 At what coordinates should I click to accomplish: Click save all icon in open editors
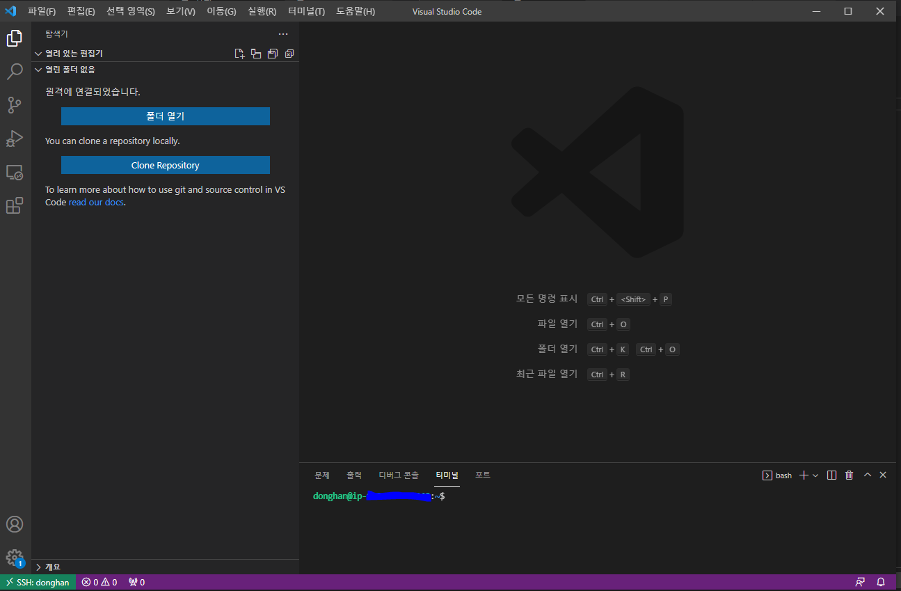(273, 54)
